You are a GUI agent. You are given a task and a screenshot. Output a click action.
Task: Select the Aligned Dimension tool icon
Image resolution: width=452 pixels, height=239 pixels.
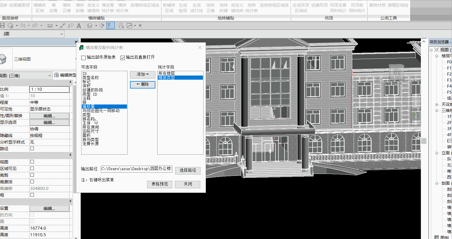pyautogui.click(x=63, y=26)
